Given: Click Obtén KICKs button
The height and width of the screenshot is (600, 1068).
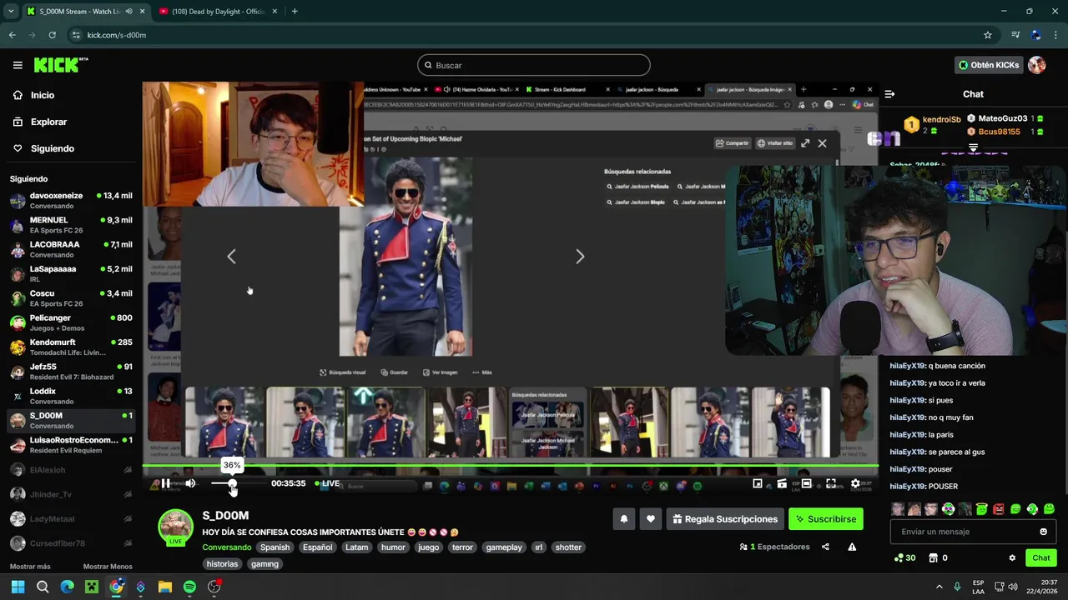Looking at the screenshot, I should (988, 65).
